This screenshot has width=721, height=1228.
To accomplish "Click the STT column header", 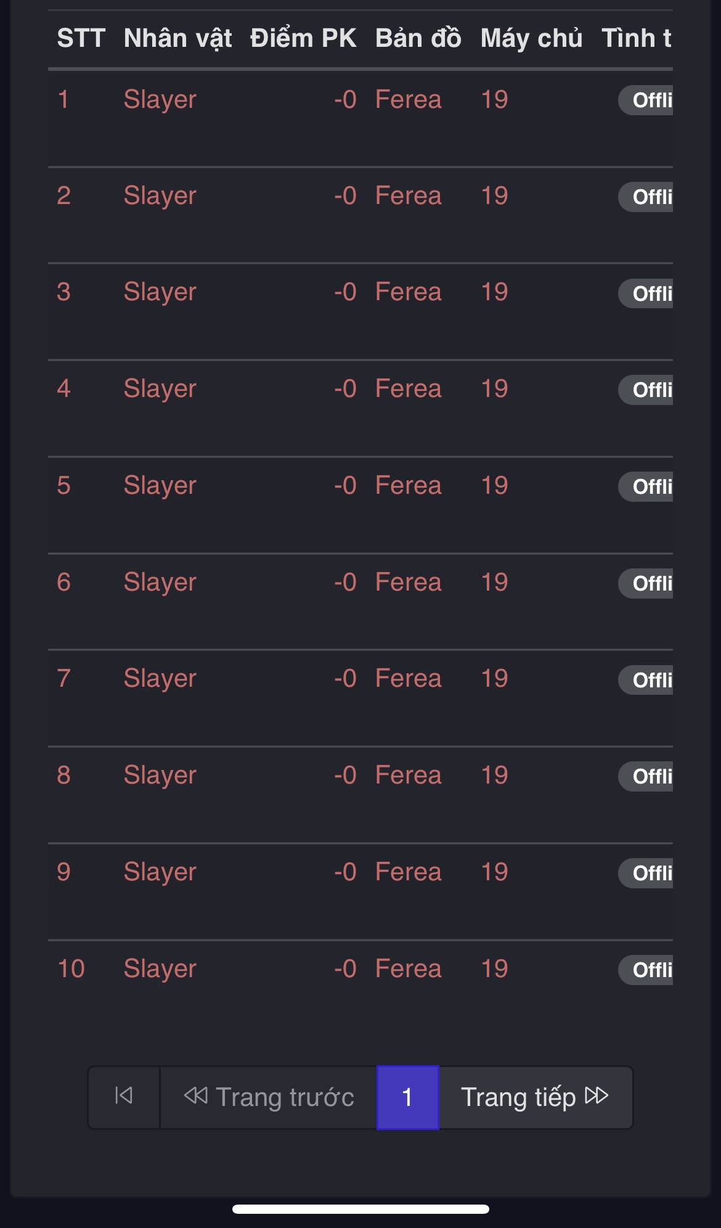I will click(x=81, y=38).
